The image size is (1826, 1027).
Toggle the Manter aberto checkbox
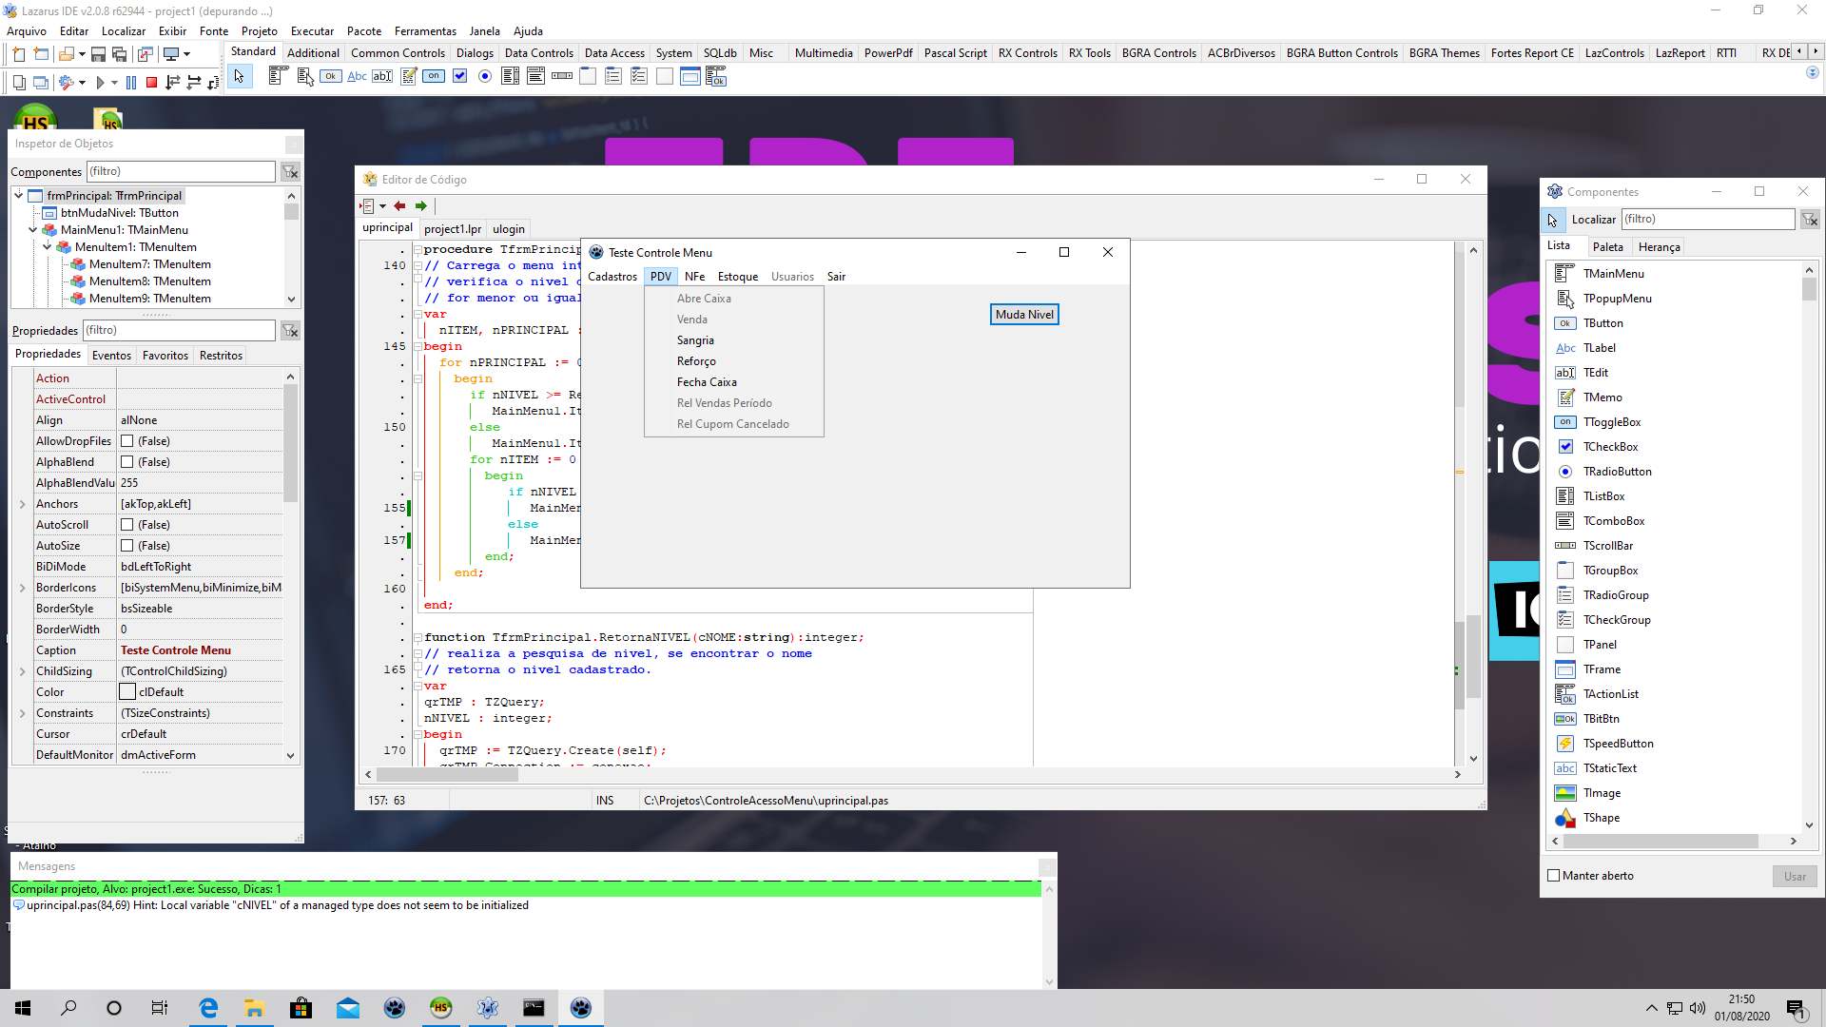(1553, 875)
